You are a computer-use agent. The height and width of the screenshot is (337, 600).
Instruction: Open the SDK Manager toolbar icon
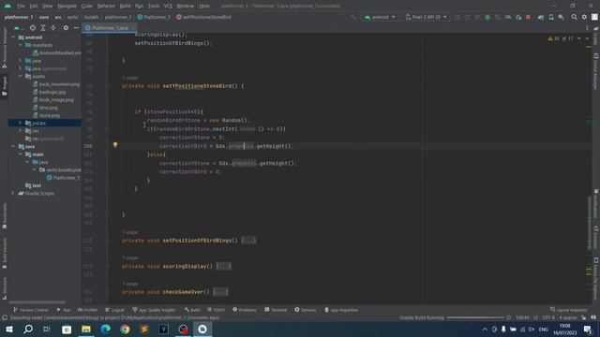point(561,17)
